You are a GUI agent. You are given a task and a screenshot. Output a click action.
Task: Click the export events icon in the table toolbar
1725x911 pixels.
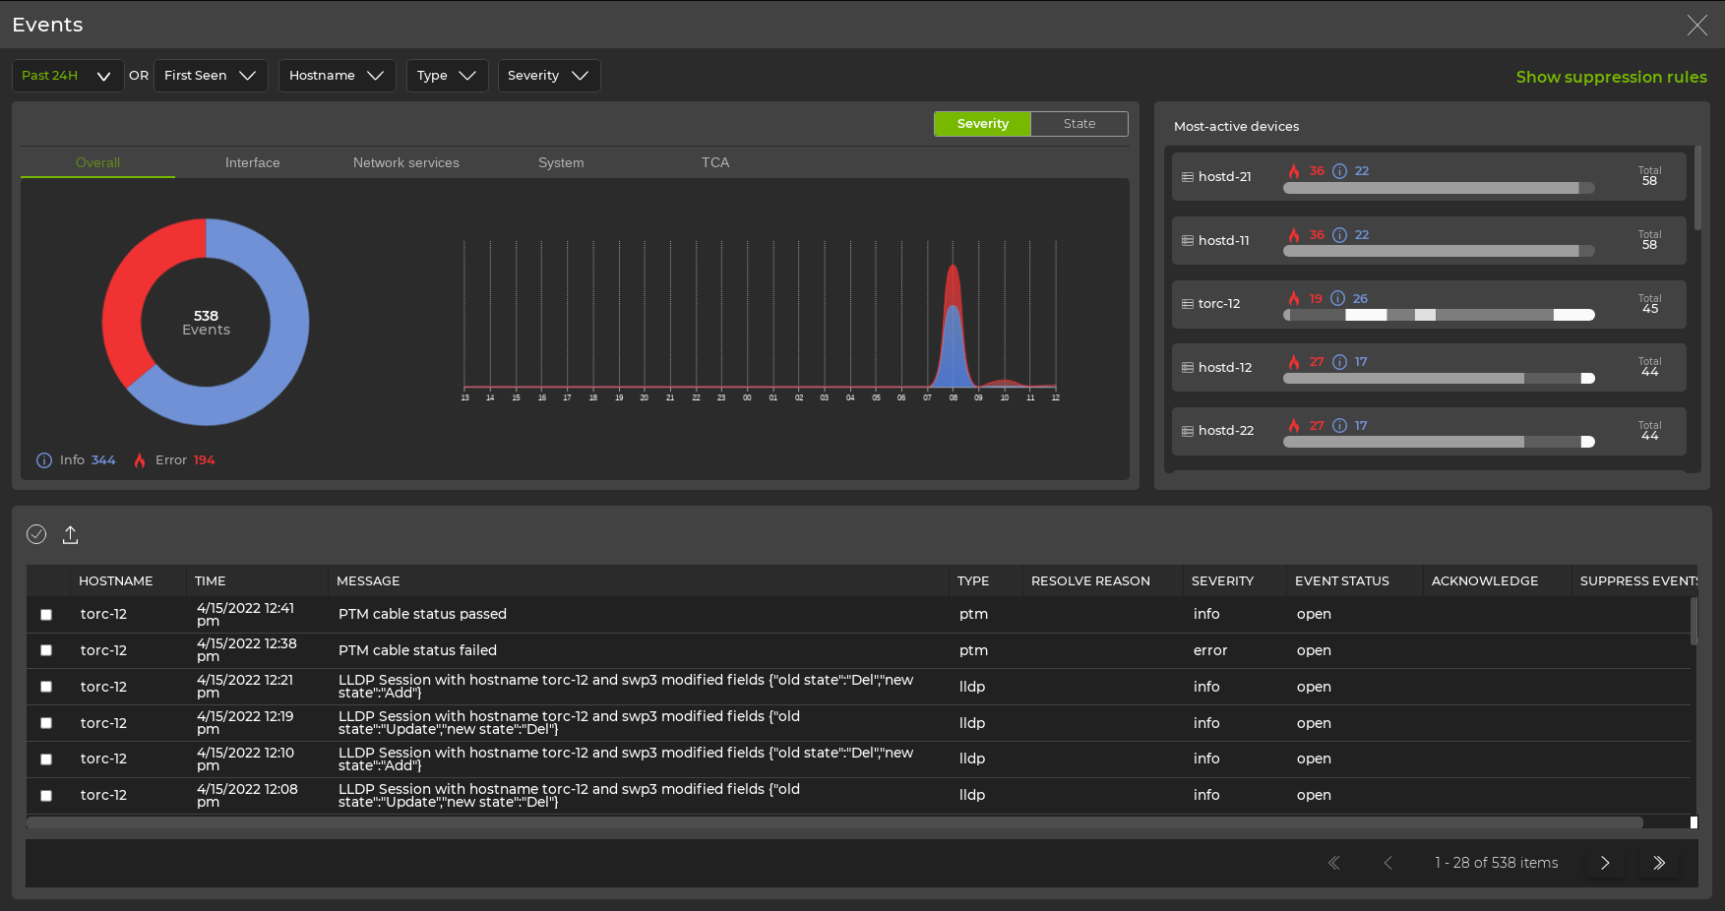(70, 534)
